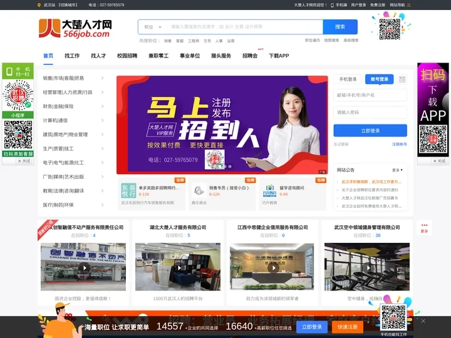451x338 pixels.
Task: Open the 猎头服务 tab
Action: pos(221,56)
